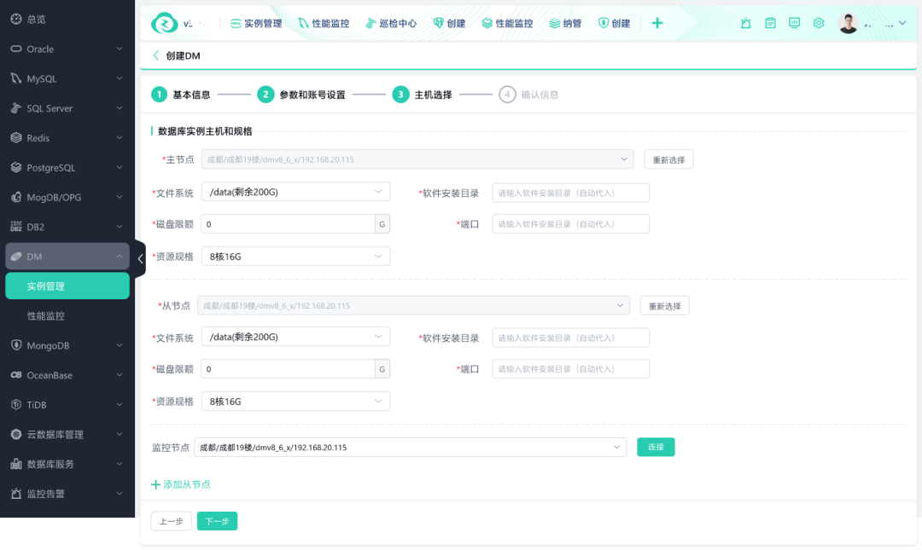Open the 实例管理 top tab
This screenshot has width=922, height=550.
click(256, 24)
